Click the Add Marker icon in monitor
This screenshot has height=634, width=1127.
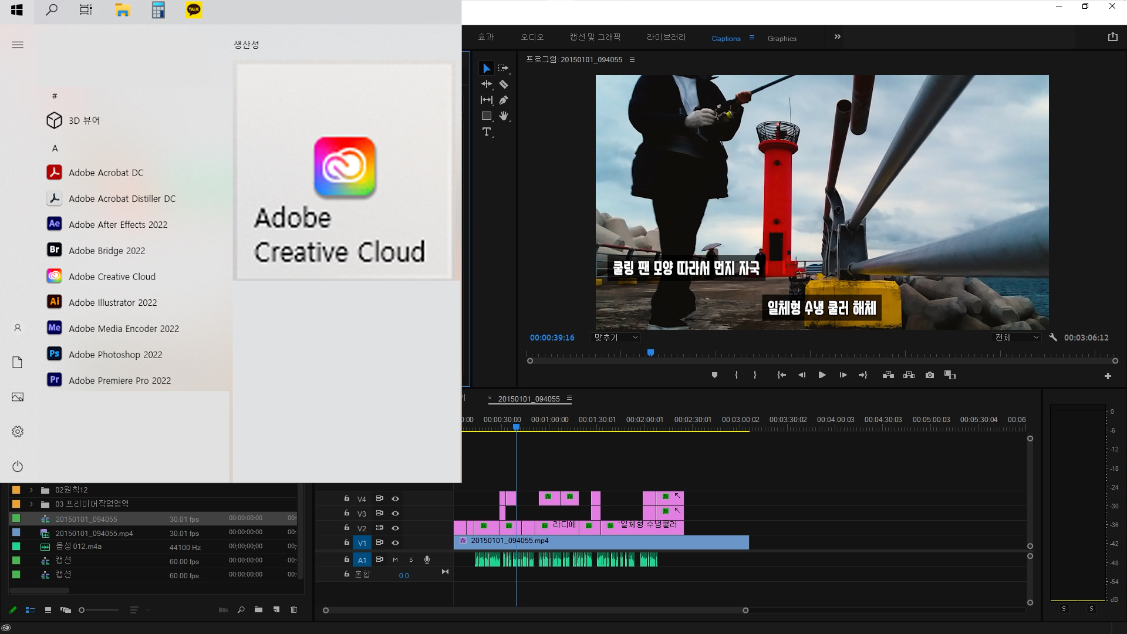click(x=714, y=375)
